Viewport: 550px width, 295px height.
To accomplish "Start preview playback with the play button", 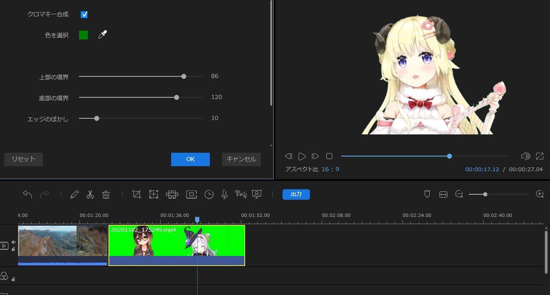I will (302, 156).
